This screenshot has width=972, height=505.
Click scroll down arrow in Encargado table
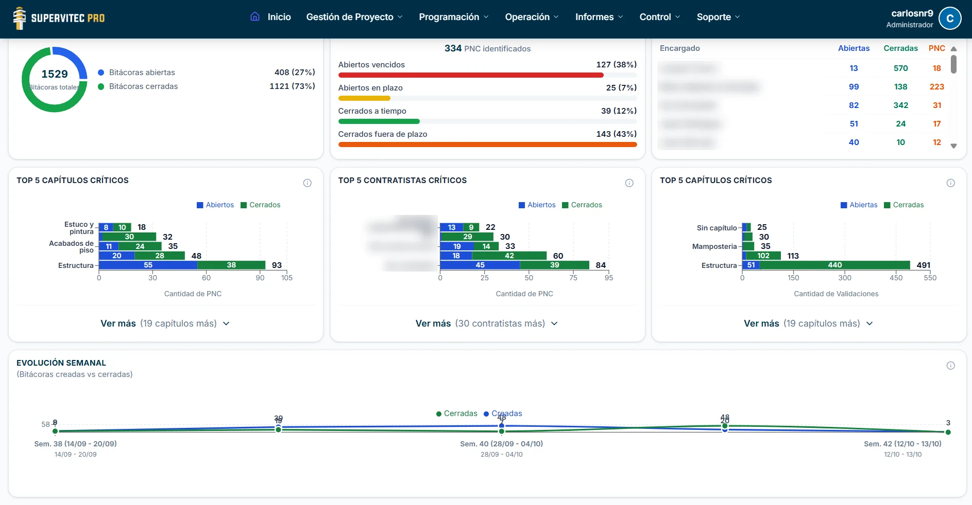(x=953, y=146)
